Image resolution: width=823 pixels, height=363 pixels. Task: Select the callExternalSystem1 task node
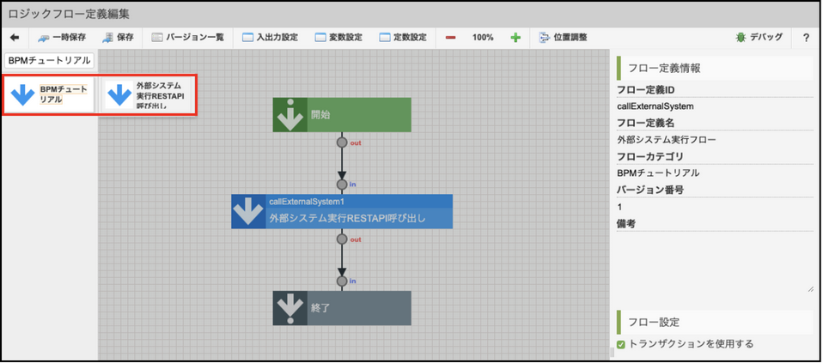pos(342,211)
